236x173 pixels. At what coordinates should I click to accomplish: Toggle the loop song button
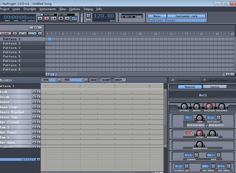pyautogui.click(x=74, y=18)
